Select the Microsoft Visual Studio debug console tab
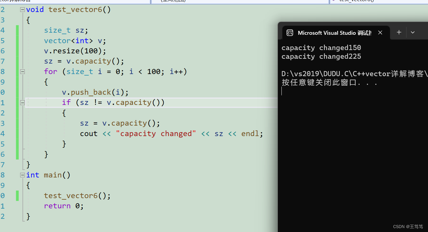428x232 pixels. 336,33
